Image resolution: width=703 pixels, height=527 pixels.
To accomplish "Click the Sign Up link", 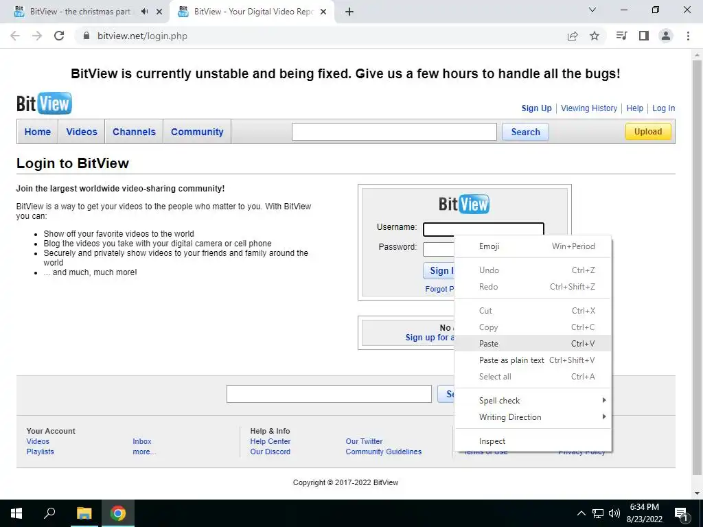I will 537,108.
